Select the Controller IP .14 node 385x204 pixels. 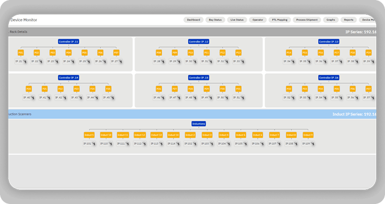pos(69,78)
